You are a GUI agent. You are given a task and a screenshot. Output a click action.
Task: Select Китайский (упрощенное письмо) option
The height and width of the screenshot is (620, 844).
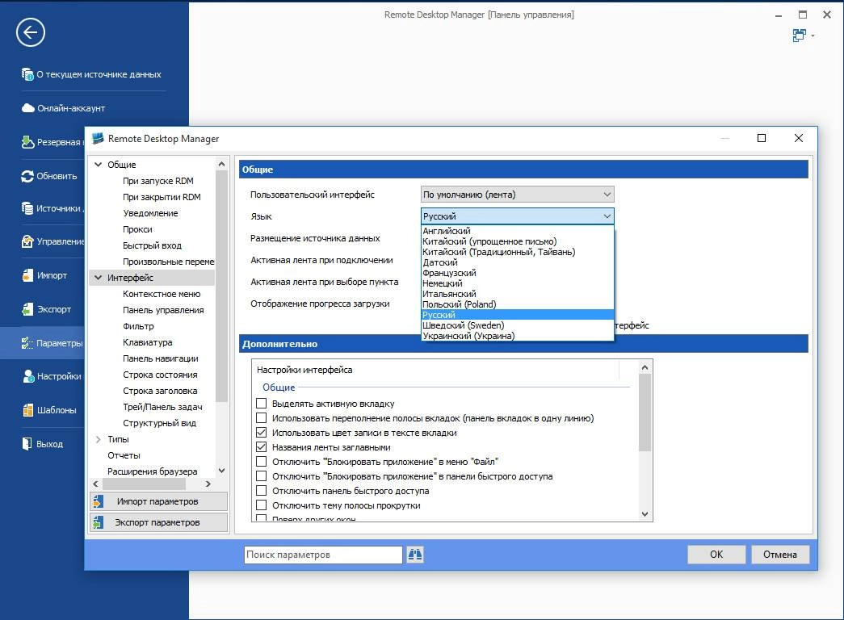coord(517,241)
